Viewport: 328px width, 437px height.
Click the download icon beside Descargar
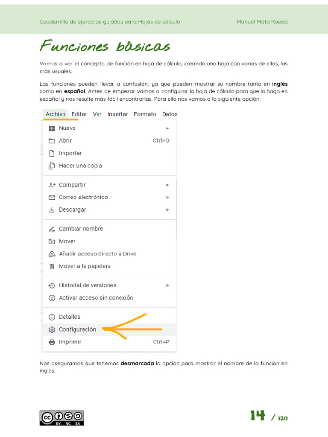(52, 210)
